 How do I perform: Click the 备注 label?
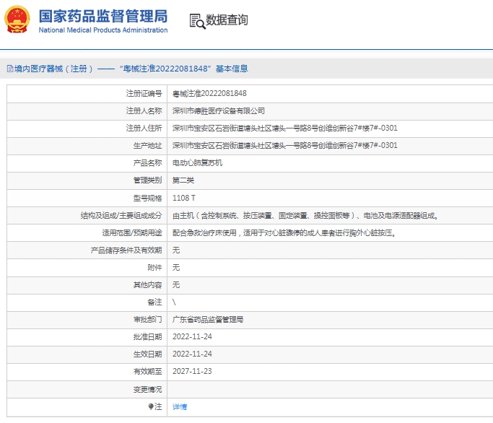pos(154,302)
